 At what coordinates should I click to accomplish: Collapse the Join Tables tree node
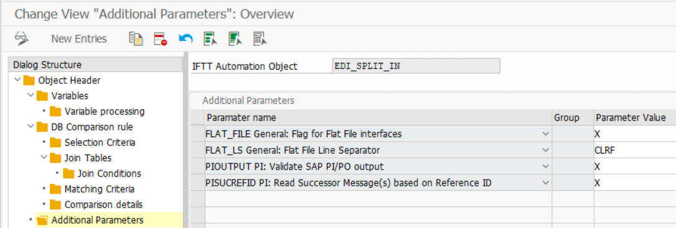44,158
